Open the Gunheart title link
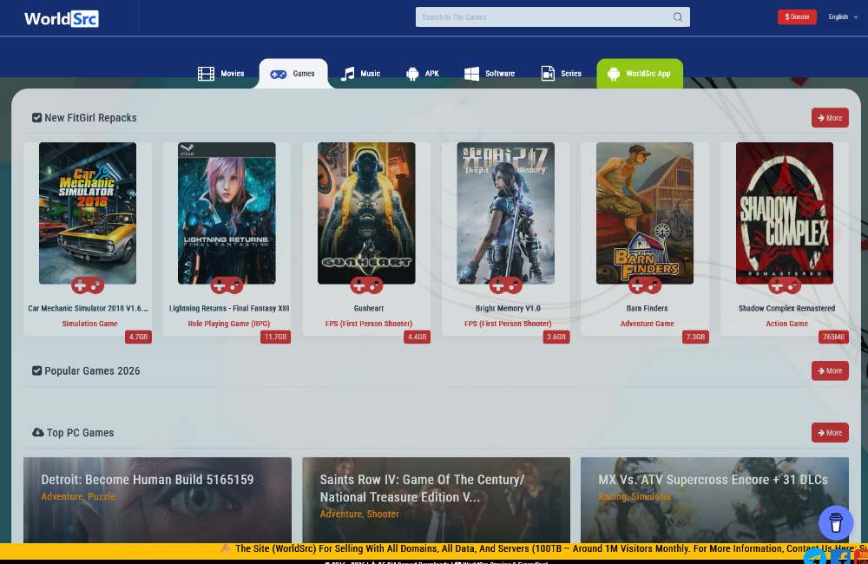The image size is (868, 564). pos(369,308)
